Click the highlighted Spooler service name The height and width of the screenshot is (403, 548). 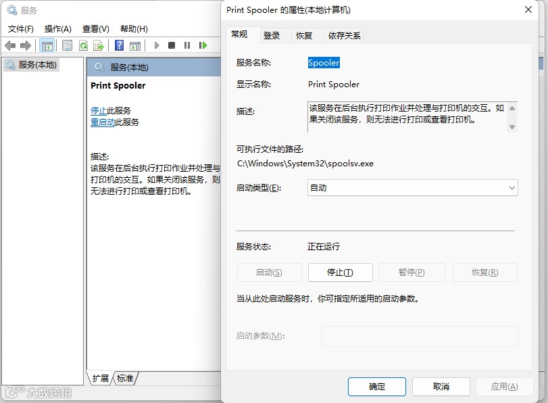[x=324, y=63]
